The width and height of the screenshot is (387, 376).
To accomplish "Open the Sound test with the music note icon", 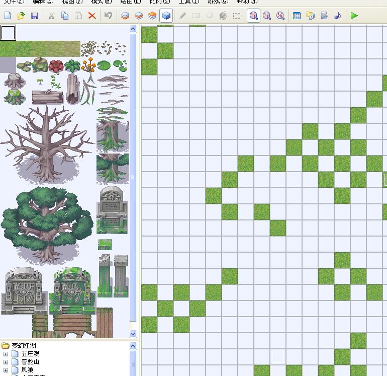I will tap(338, 16).
